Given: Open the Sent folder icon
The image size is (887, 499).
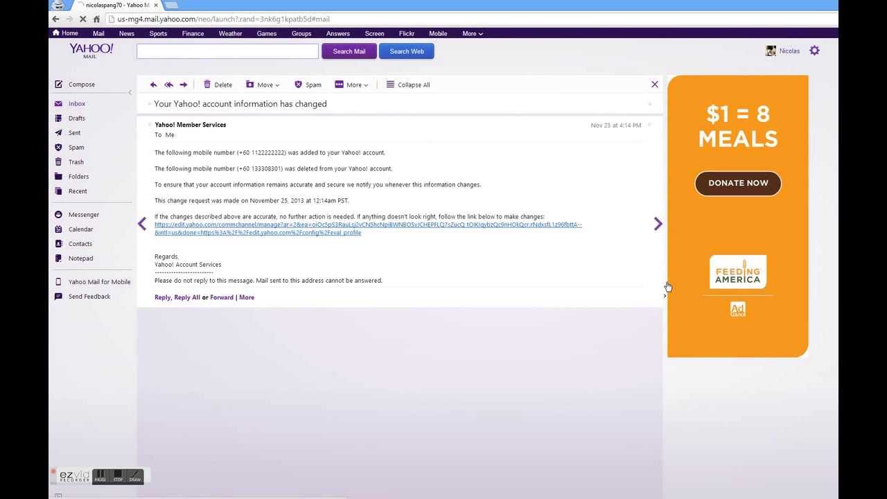Looking at the screenshot, I should tap(59, 133).
